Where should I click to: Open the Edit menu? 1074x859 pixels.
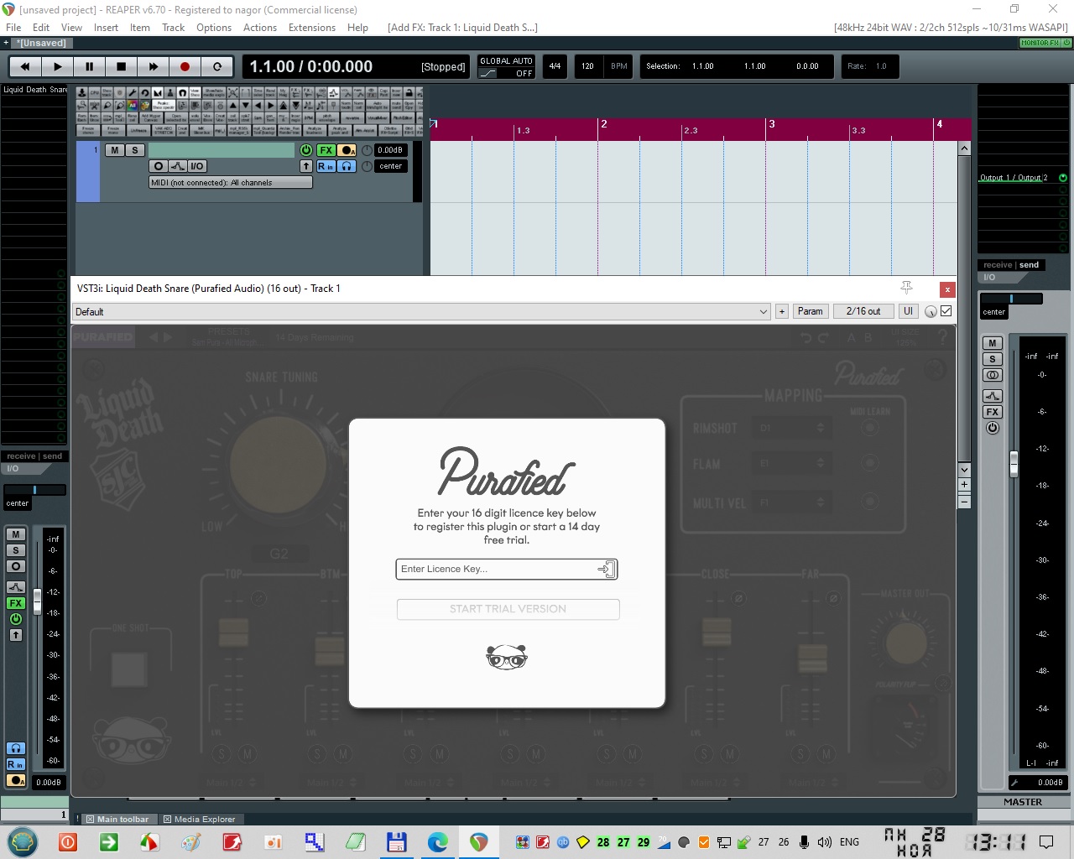pos(41,28)
